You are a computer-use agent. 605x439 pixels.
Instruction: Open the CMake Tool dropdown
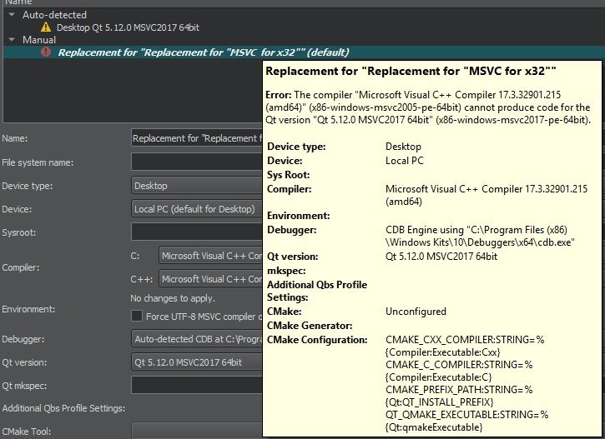[x=197, y=431]
